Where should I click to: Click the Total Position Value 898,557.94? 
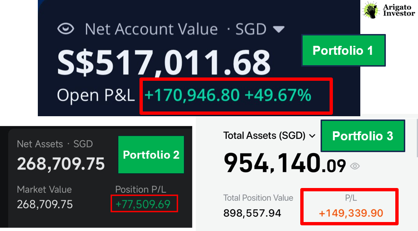252,213
